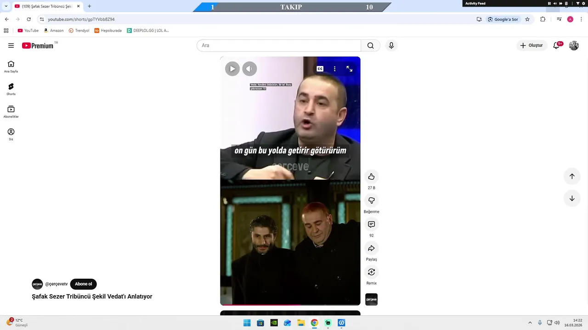Open File Explorer from taskbar
This screenshot has width=588, height=330.
click(x=301, y=323)
